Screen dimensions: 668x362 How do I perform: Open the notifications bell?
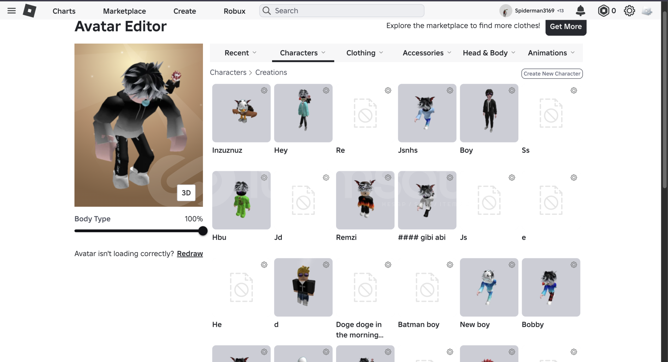[x=580, y=11]
